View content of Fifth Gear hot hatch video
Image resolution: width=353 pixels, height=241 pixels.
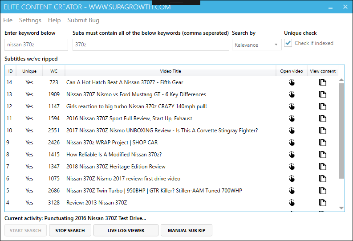point(323,82)
